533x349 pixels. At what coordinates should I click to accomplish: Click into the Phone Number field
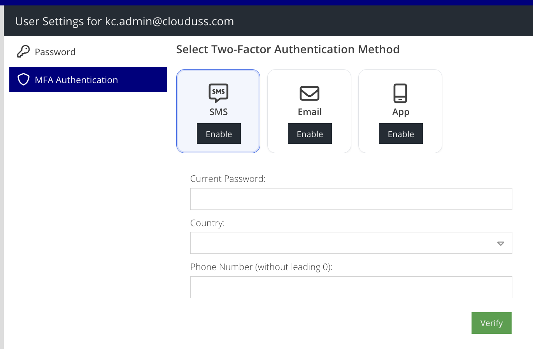coord(351,287)
